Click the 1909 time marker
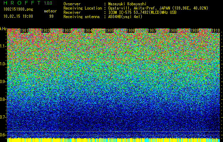This screenshot has height=142, width=223. point(194,31)
